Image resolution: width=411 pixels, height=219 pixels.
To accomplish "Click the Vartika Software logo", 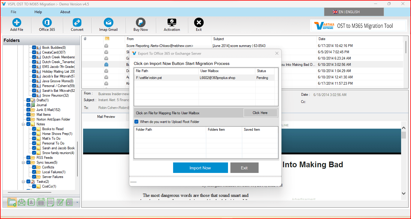I will (324, 26).
